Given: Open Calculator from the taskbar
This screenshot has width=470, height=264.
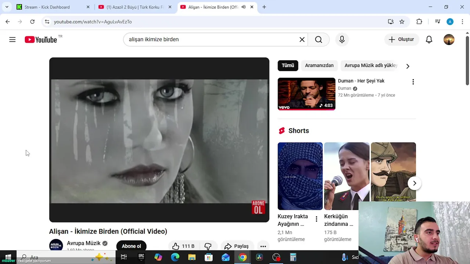Looking at the screenshot, I should tap(293, 257).
